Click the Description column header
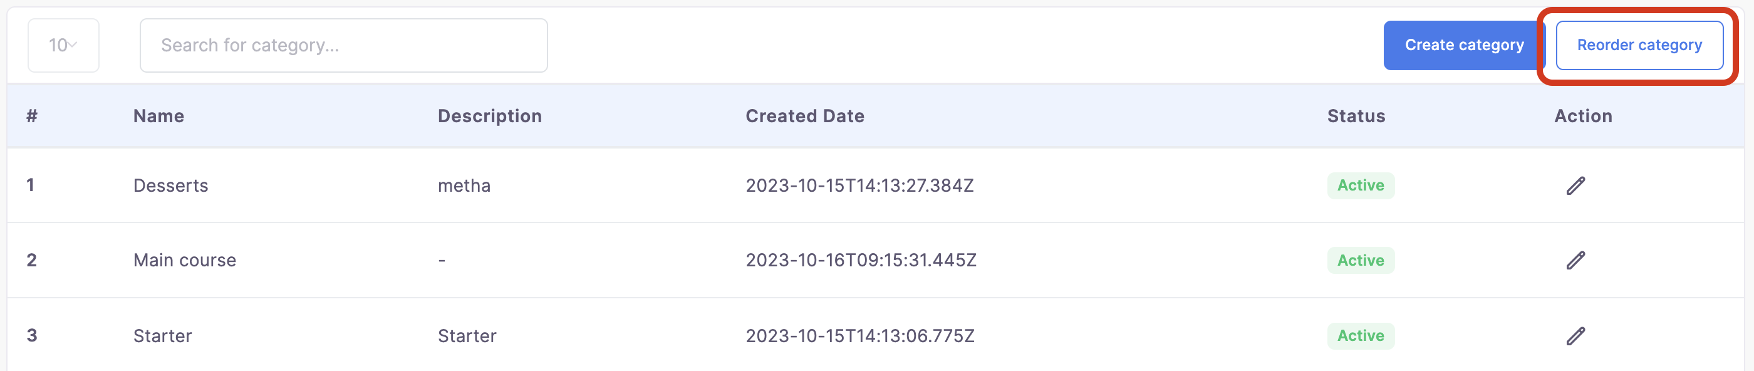Viewport: 1754px width, 371px height. coord(490,117)
